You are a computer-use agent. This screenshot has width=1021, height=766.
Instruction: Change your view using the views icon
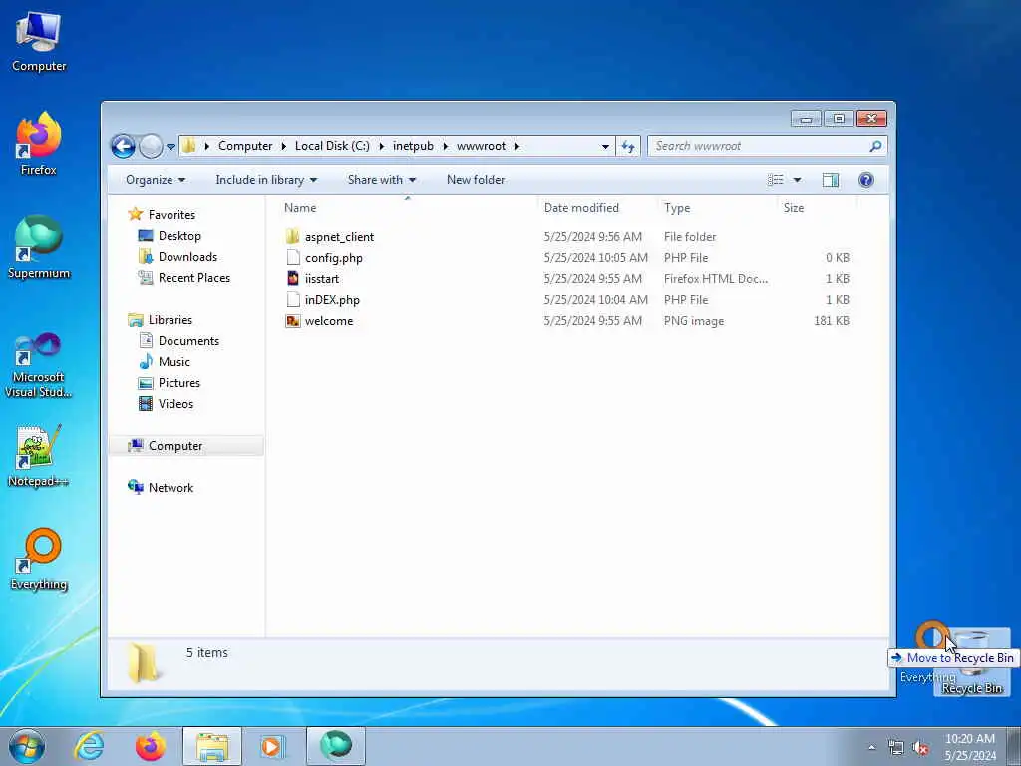[775, 180]
